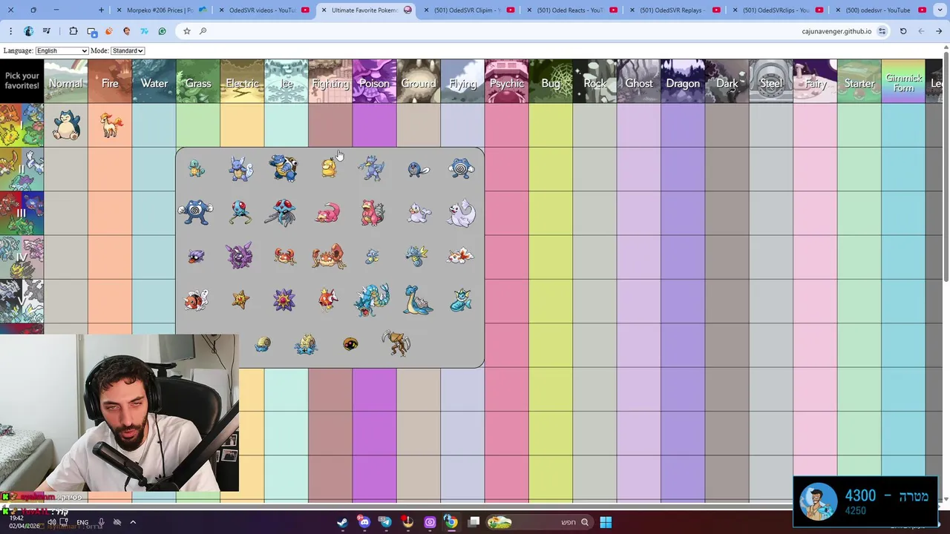Image resolution: width=950 pixels, height=534 pixels.
Task: Click Snorlax in the Normal column
Action: point(66,125)
